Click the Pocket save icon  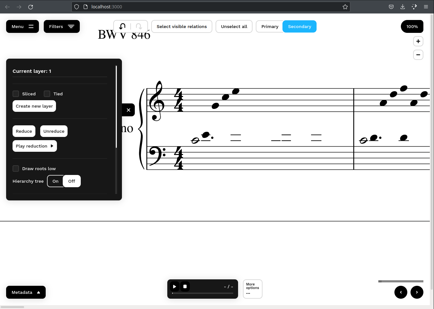click(391, 7)
